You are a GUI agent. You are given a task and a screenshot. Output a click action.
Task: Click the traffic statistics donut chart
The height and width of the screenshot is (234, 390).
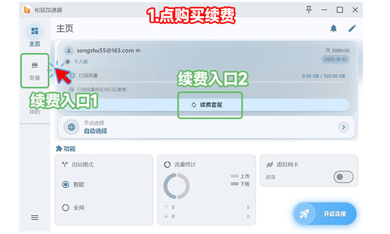177,186
